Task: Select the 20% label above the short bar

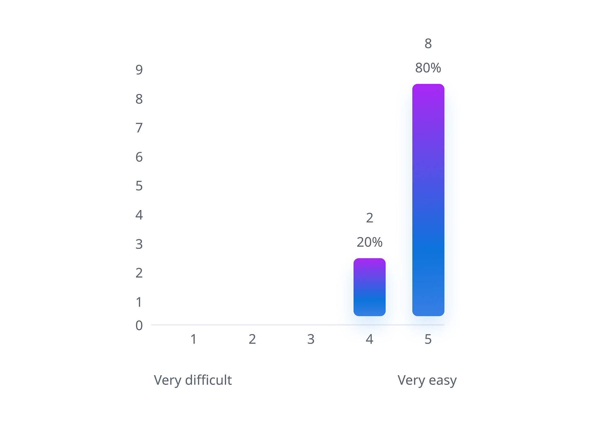Action: coord(369,242)
